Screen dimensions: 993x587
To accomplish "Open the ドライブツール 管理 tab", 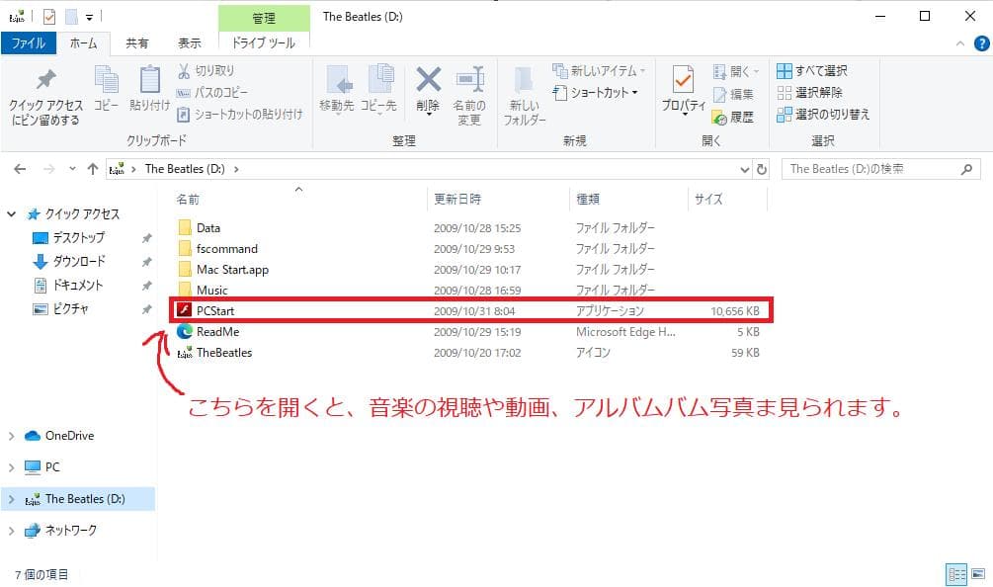I will (x=264, y=42).
